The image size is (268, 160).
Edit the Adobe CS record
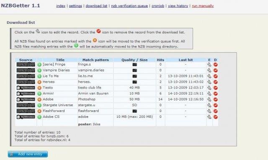(209, 117)
